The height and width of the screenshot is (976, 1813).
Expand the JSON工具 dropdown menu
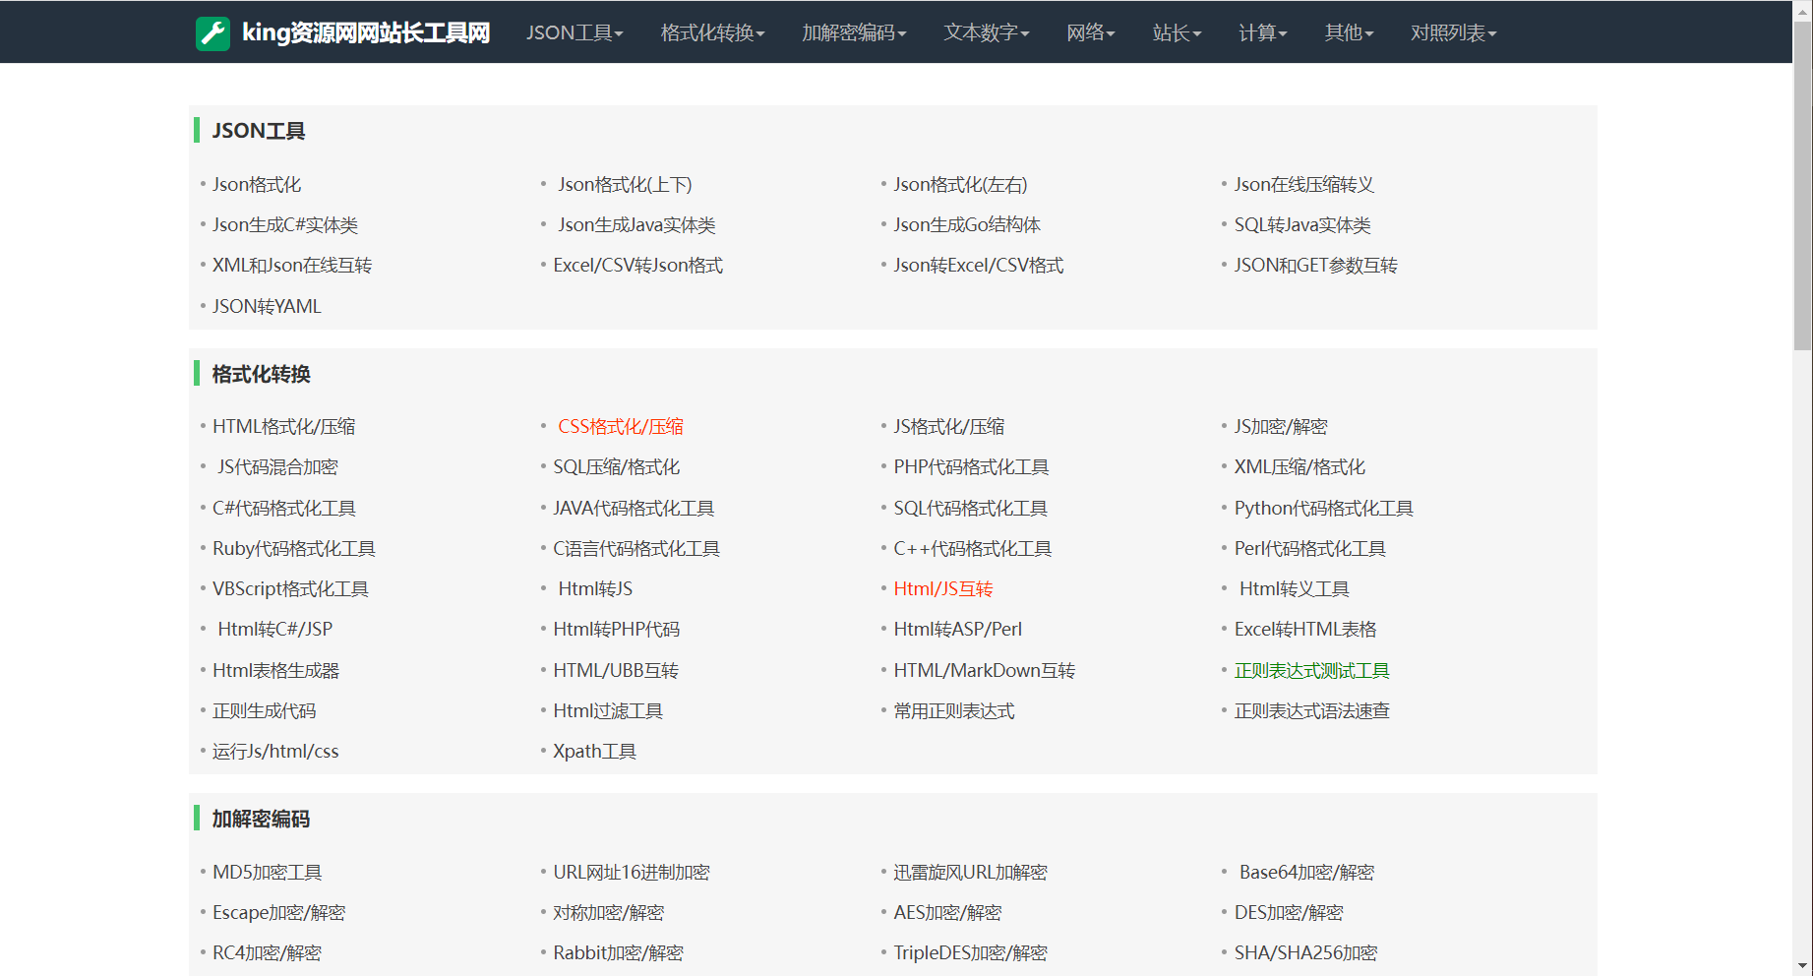click(574, 32)
